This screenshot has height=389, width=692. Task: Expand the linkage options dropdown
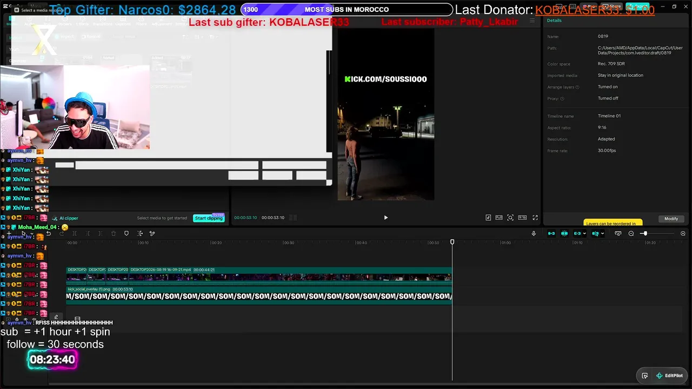(584, 233)
